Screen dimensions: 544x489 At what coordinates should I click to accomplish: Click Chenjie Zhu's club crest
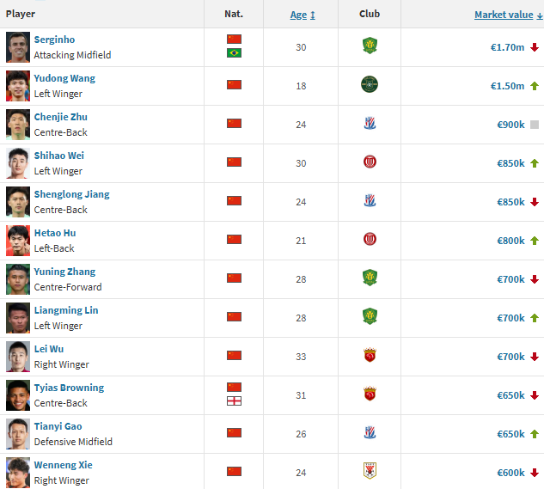370,124
